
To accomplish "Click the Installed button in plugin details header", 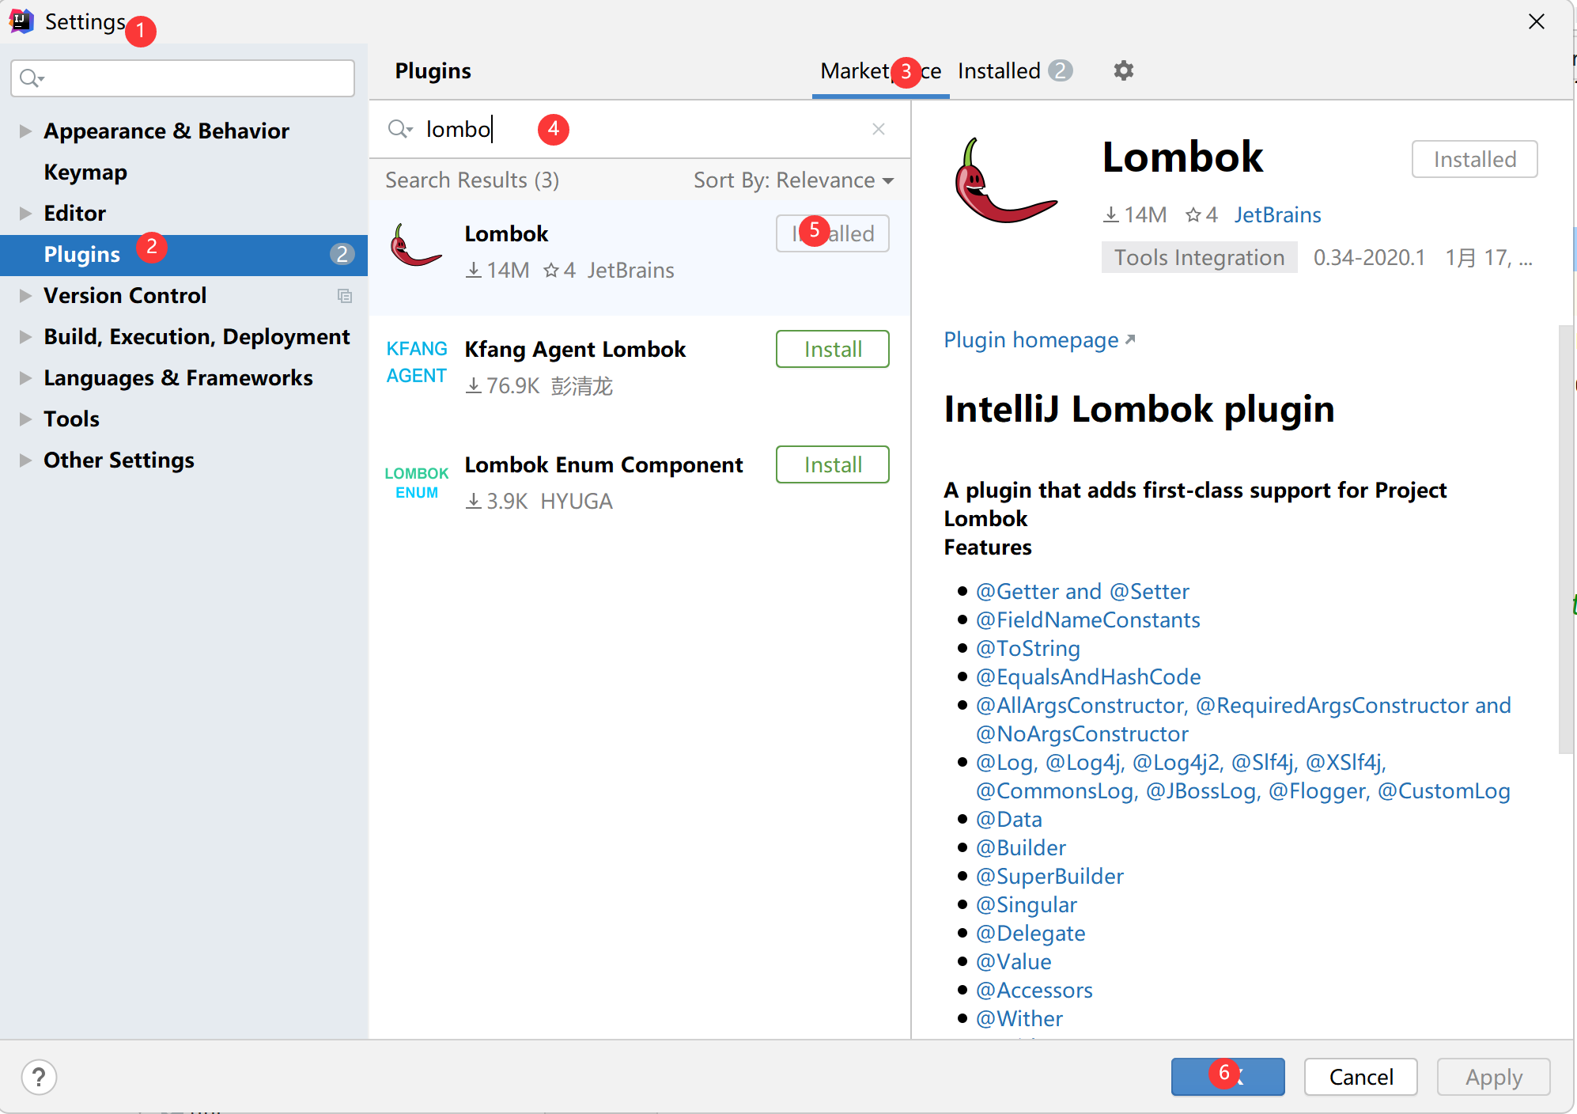I will tap(1474, 159).
